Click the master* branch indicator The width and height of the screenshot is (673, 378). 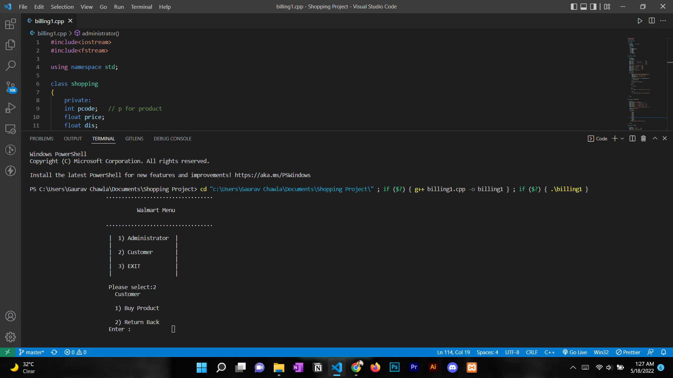(x=31, y=352)
